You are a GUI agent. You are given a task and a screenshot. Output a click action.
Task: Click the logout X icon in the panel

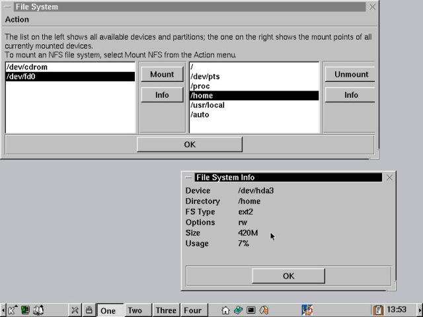pyautogui.click(x=75, y=310)
